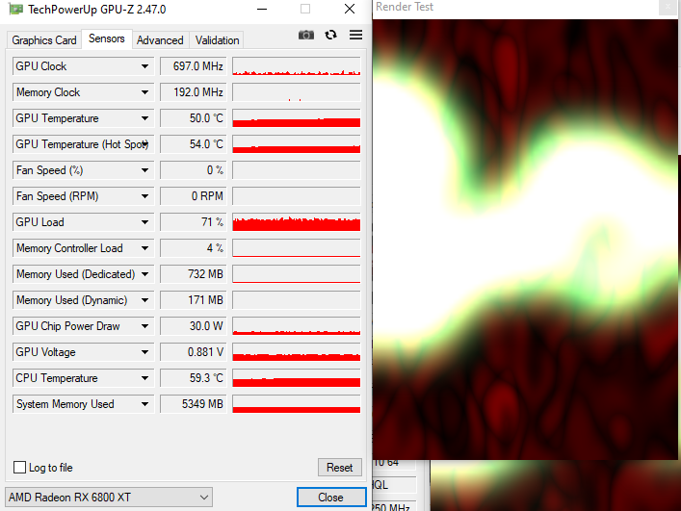Close the Render Test window

[x=668, y=7]
